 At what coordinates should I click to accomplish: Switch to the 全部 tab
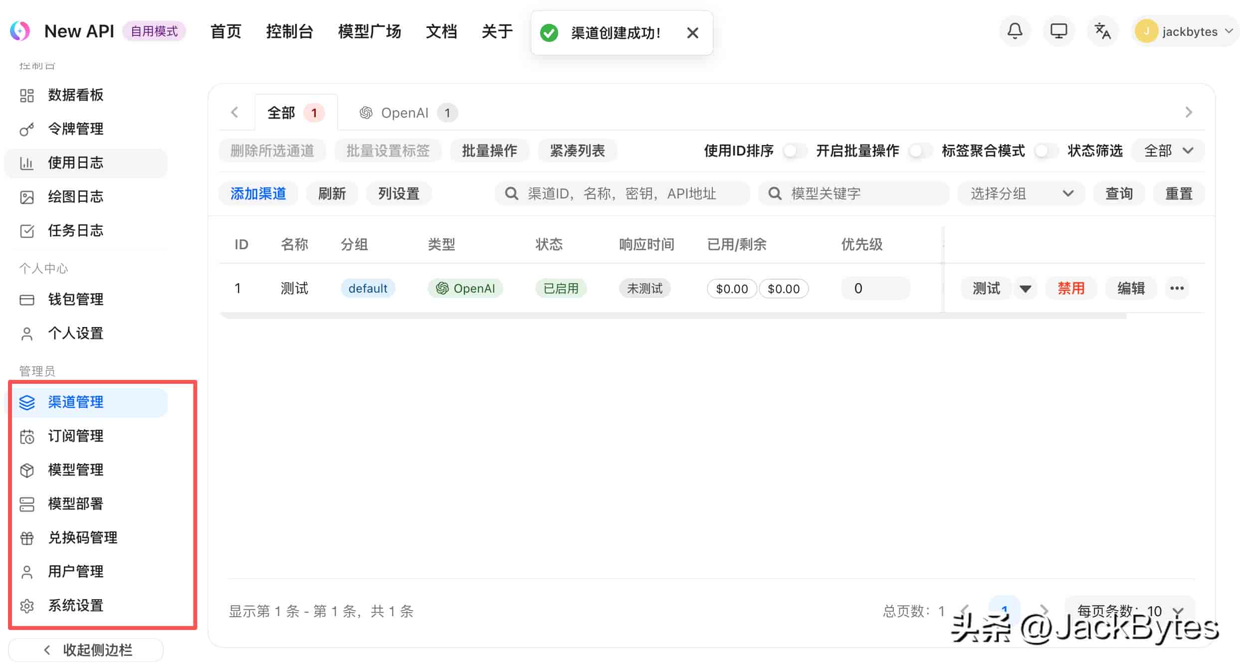tap(296, 113)
